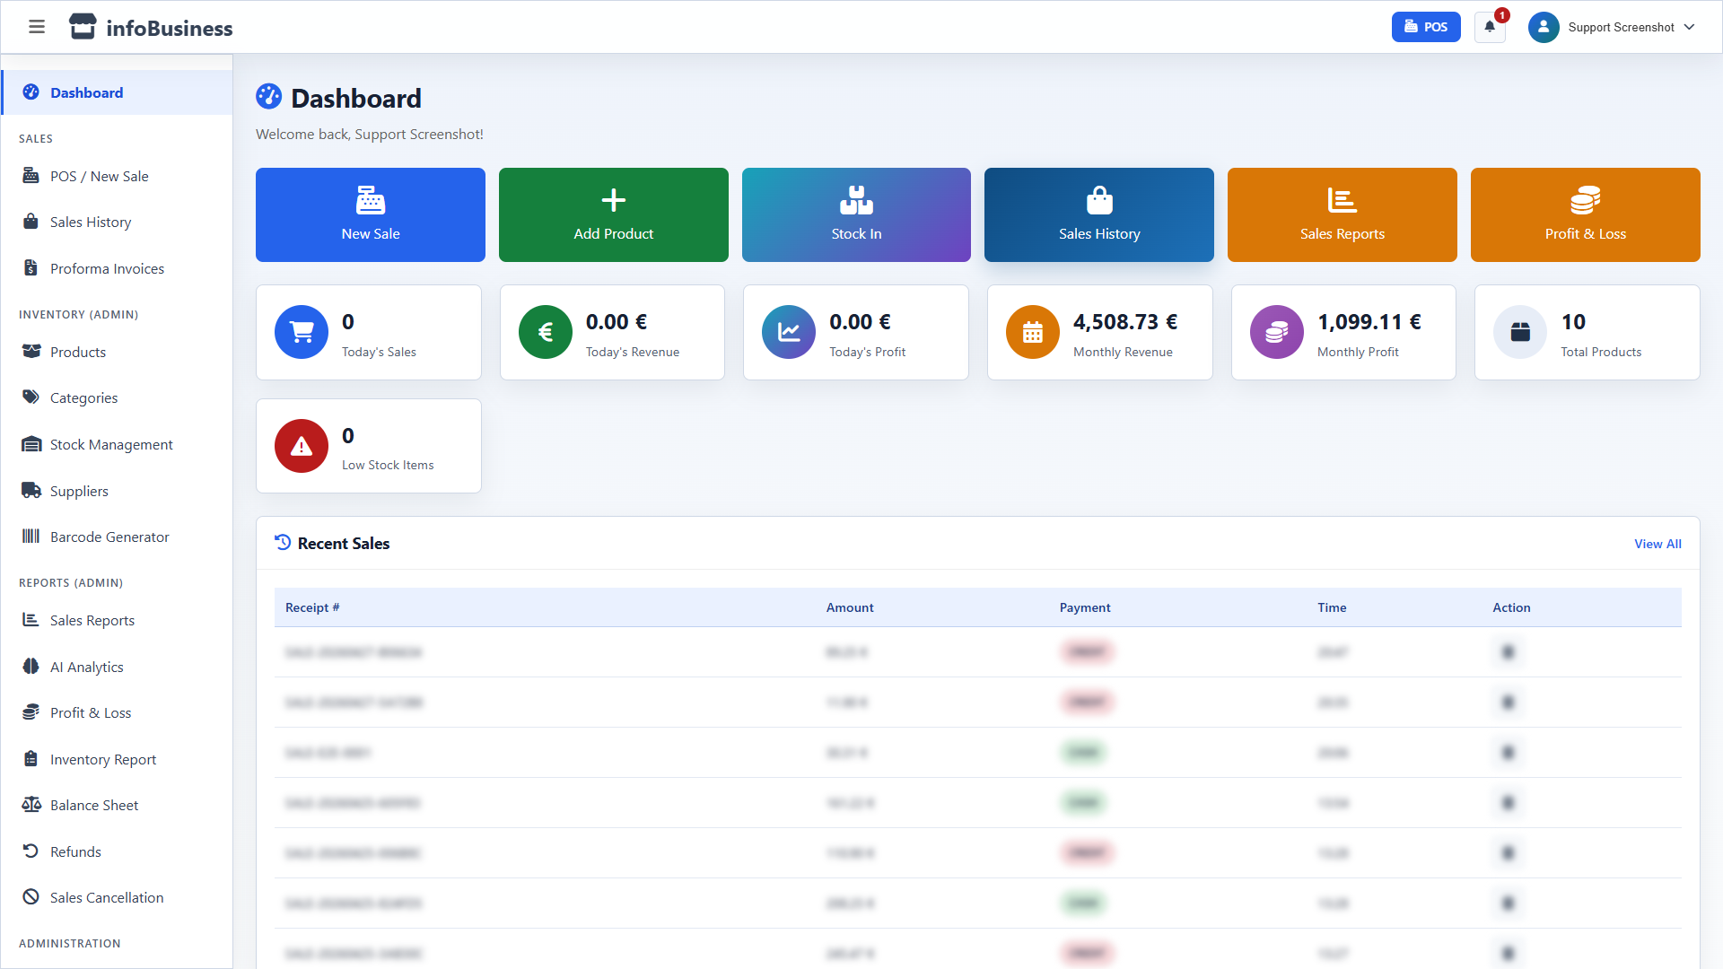Image resolution: width=1723 pixels, height=969 pixels.
Task: Click the Today's Profit chart icon
Action: pos(789,332)
